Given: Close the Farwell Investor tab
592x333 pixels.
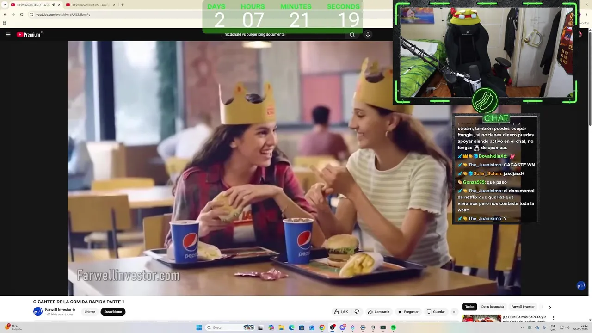Looking at the screenshot, I should coord(115,5).
